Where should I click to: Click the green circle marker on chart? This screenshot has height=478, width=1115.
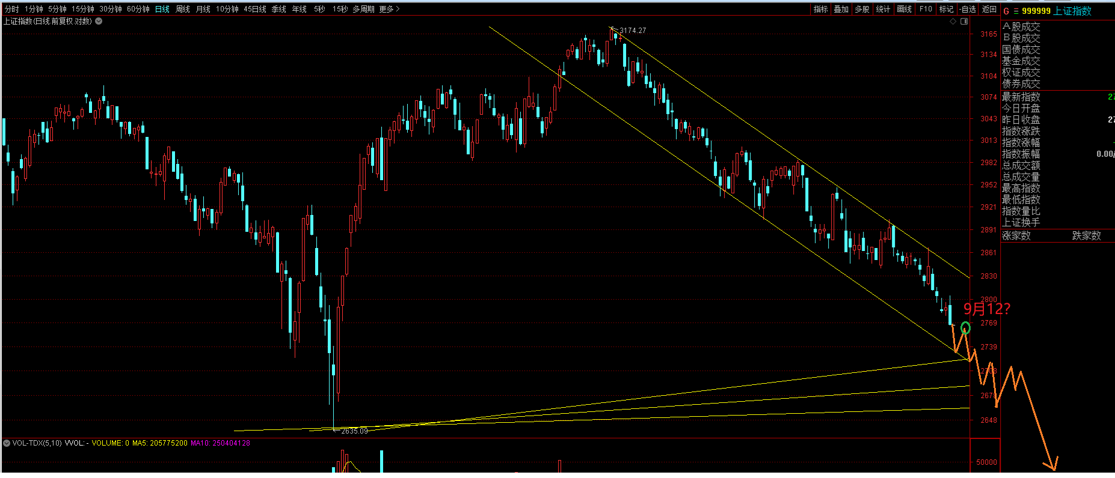(965, 327)
